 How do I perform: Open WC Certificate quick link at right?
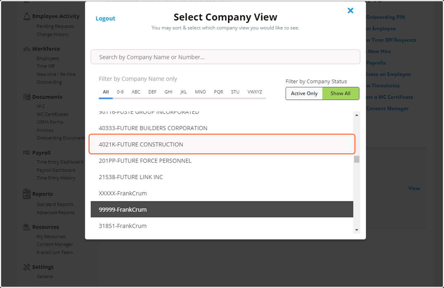[390, 97]
